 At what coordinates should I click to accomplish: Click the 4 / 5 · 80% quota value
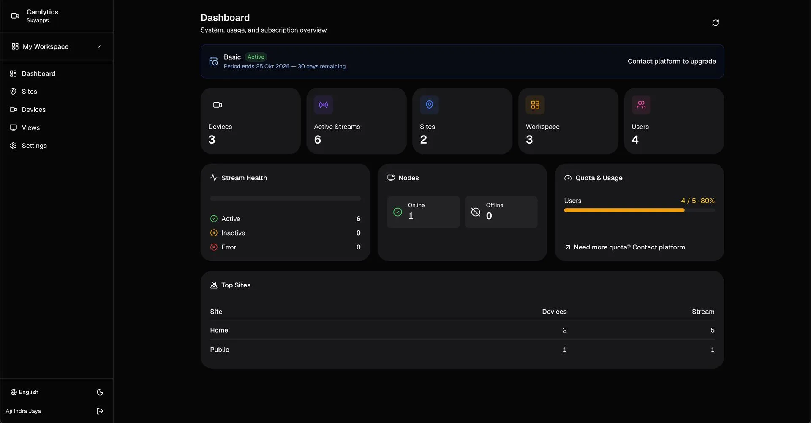(698, 201)
